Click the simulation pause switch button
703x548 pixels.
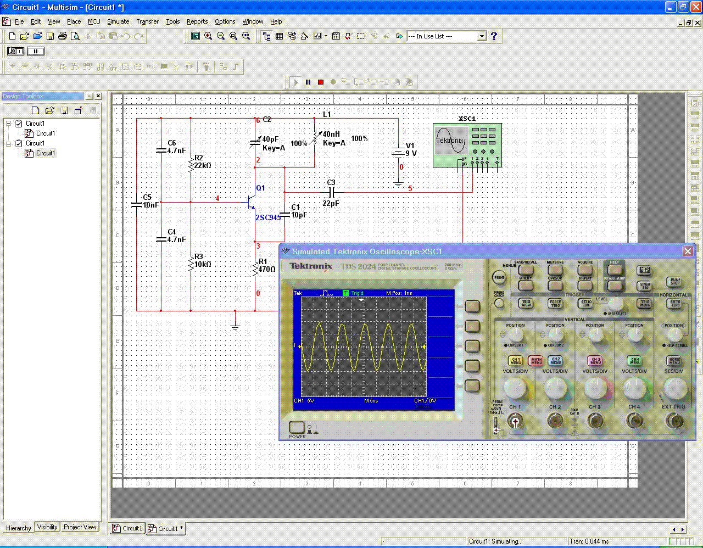point(36,51)
